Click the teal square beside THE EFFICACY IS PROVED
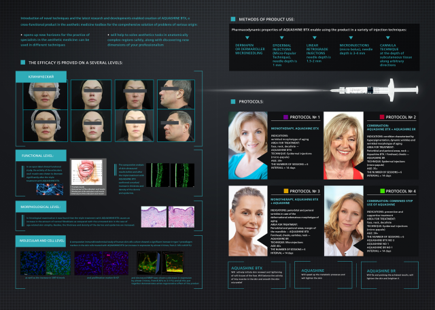 point(22,63)
